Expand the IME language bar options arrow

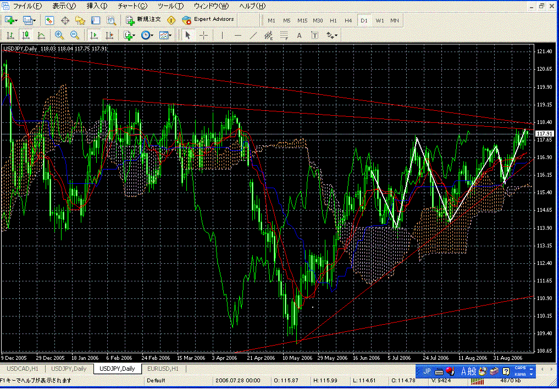[531, 374]
